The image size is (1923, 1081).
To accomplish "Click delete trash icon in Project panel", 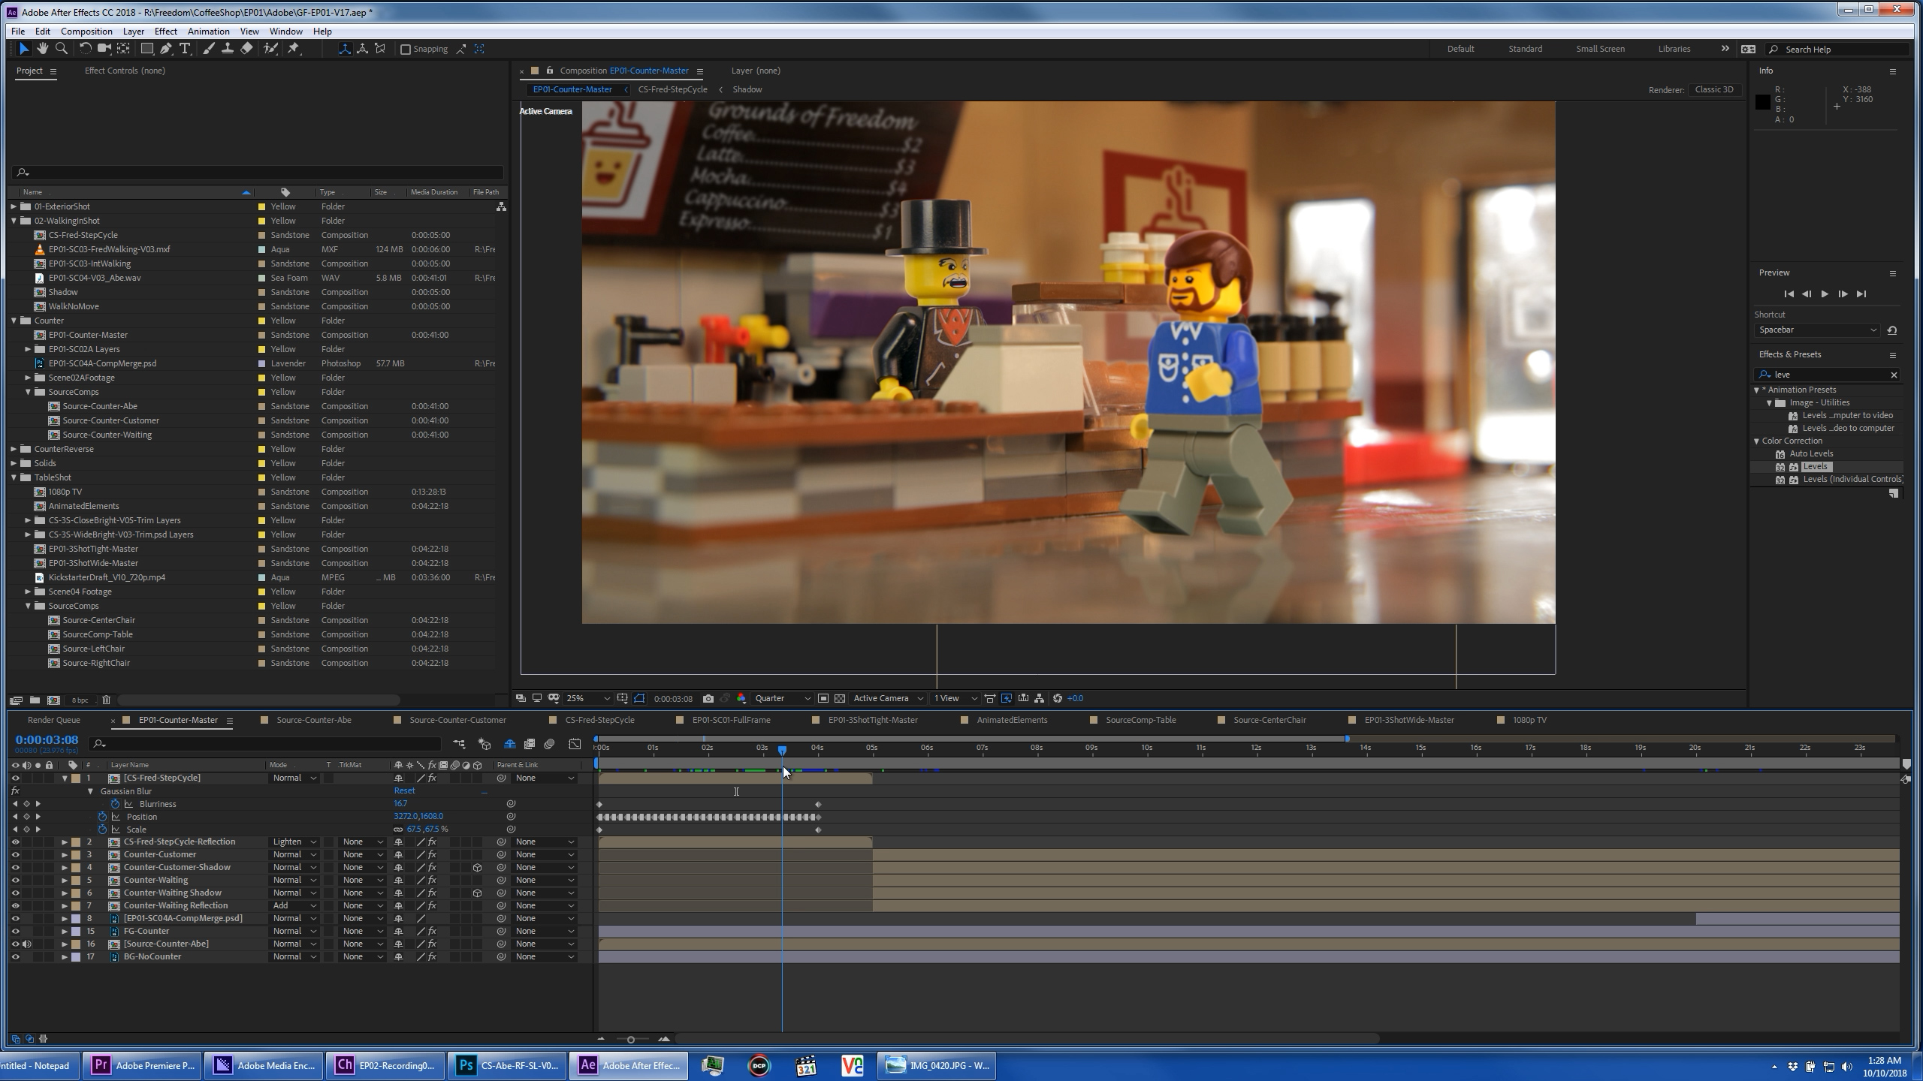I will point(106,700).
